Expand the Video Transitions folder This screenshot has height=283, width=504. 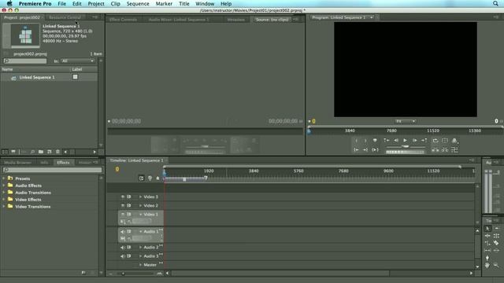click(4, 207)
